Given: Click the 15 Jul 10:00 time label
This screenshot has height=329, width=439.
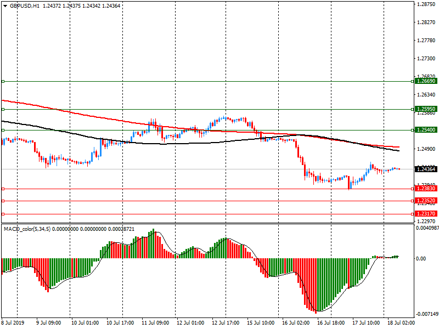Looking at the screenshot, I should (261, 323).
